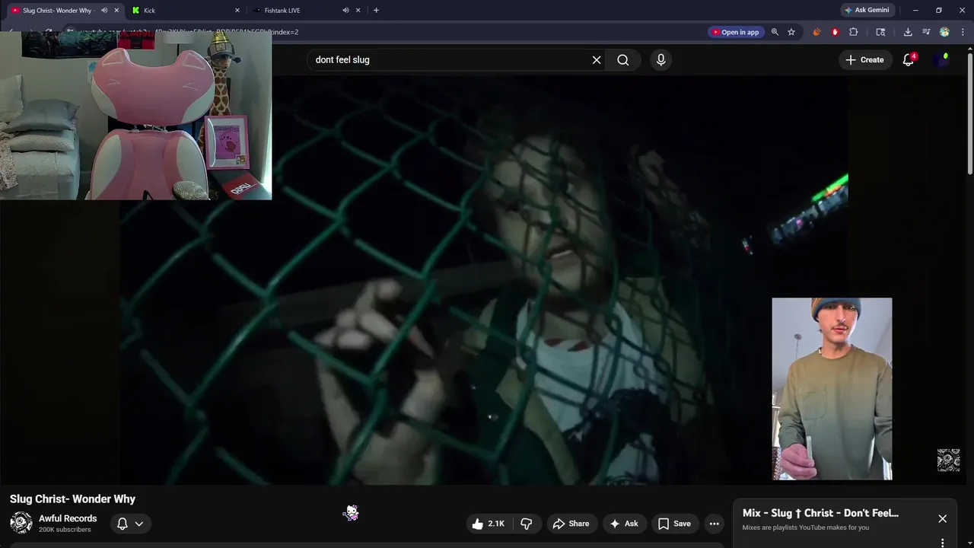Open the red stop-hand ad blocker extension

(835, 32)
